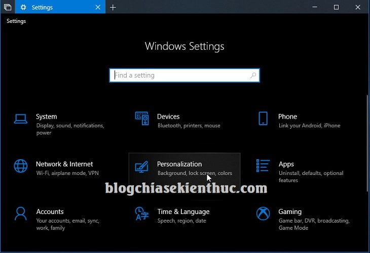The width and height of the screenshot is (370, 253).
Task: Click 'Link your Android, iPhone' text
Action: 309,126
